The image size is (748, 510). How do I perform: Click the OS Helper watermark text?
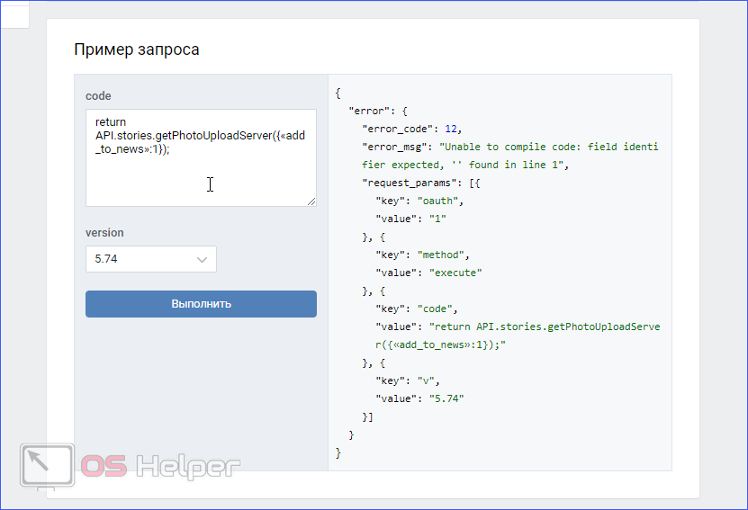(162, 466)
